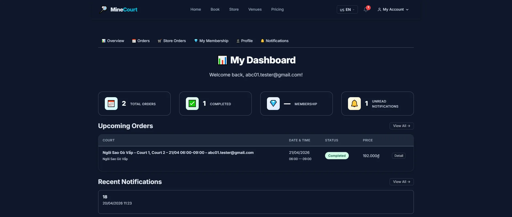Switch to the Orders tab
The height and width of the screenshot is (217, 512).
[141, 41]
